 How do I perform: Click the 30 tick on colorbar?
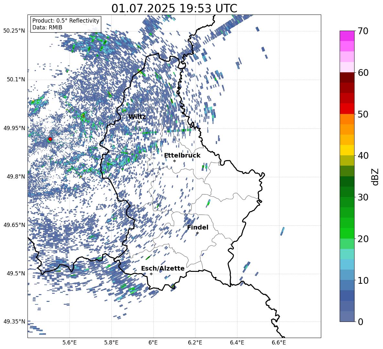click(x=363, y=197)
